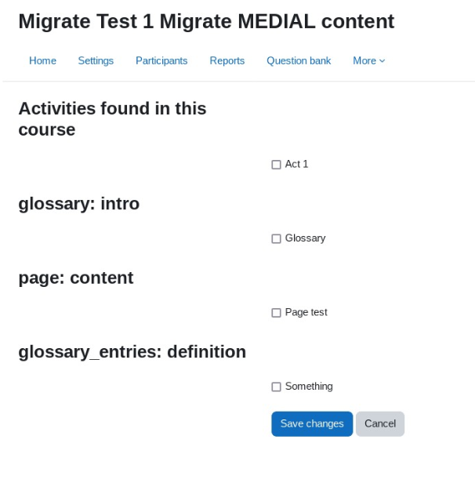Tick the Act 1 checkbox box
The width and height of the screenshot is (475, 483).
[276, 165]
